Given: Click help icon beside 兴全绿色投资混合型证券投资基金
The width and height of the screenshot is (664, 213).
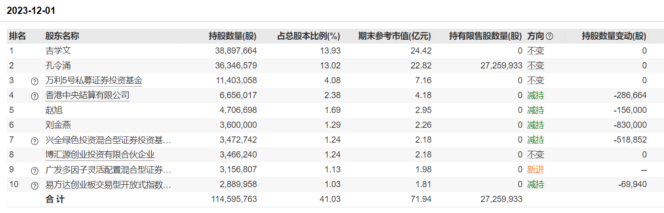Looking at the screenshot, I should (34, 141).
